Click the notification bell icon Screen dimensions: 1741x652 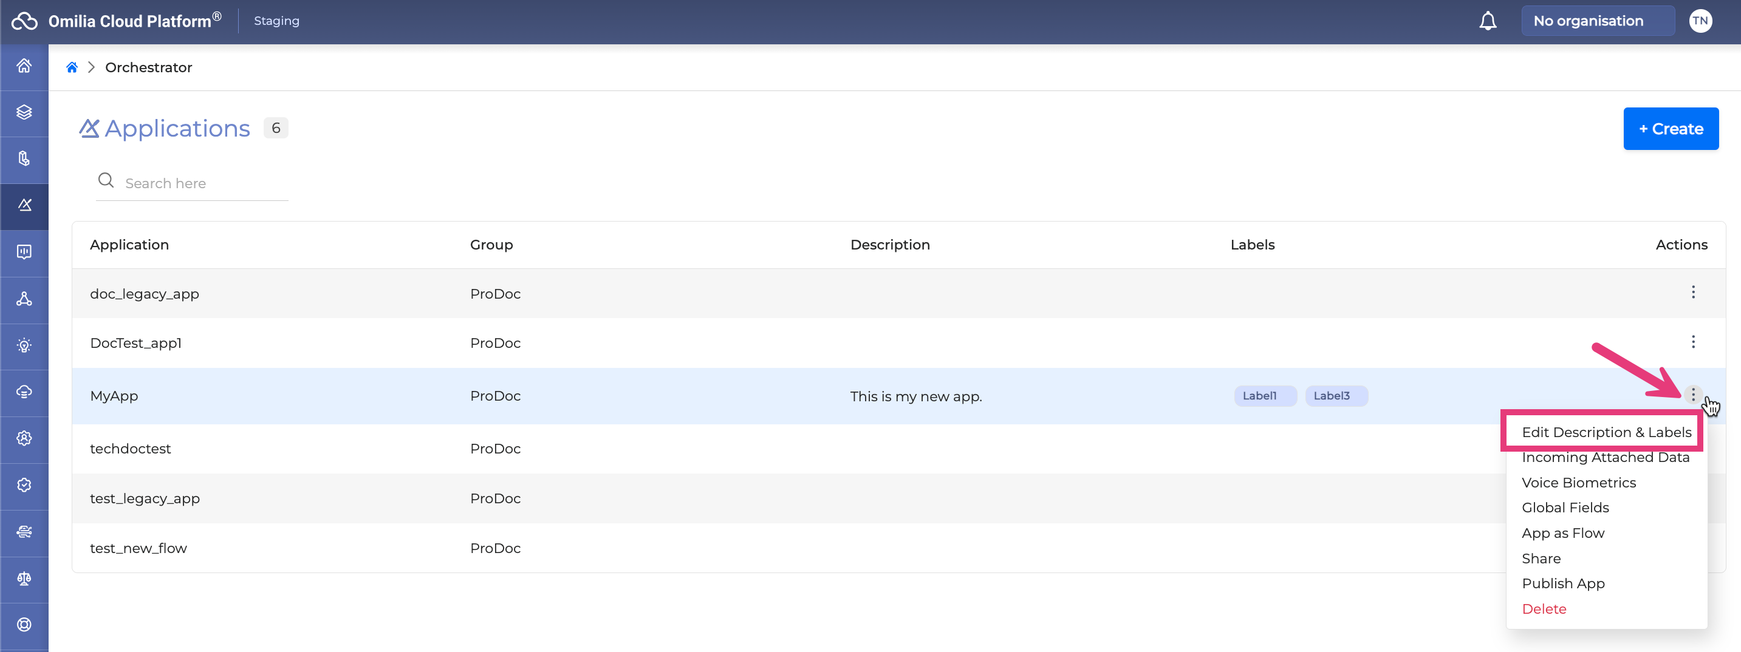(1488, 21)
